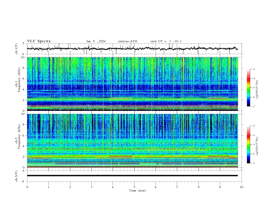This screenshot has width=272, height=210.
Task: Click the "-5" label on ch.2 colorbar
Action: pos(253,144)
